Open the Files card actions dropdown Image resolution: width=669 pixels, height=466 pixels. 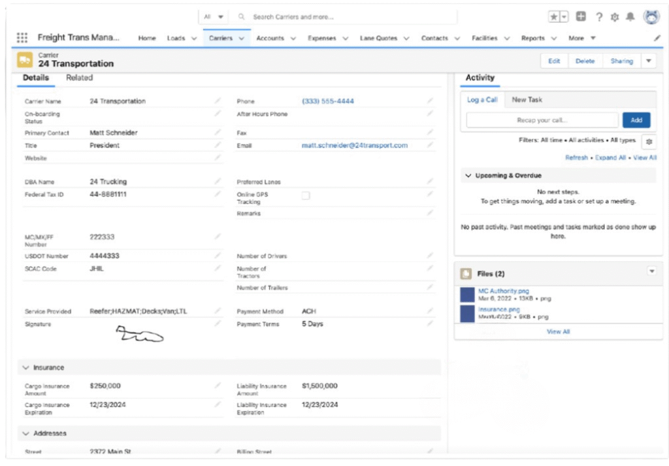[651, 271]
